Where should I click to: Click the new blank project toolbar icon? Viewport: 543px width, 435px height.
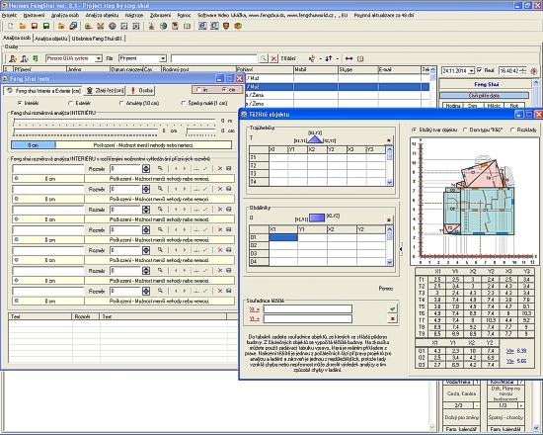pos(11,26)
